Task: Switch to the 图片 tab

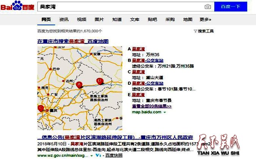Action: point(99,19)
